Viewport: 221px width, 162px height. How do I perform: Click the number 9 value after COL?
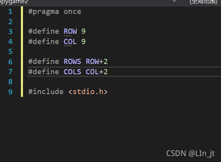click(x=83, y=42)
